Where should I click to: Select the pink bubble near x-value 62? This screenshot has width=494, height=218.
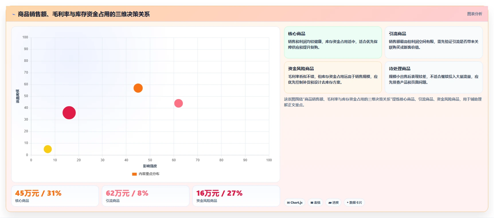click(x=178, y=103)
